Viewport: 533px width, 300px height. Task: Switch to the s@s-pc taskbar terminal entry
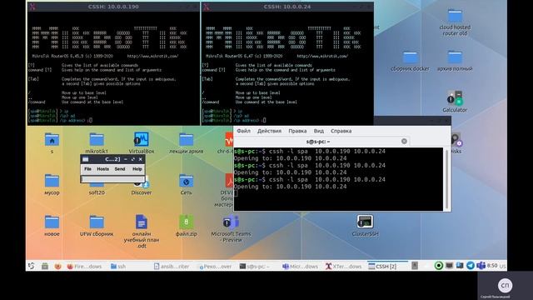click(254, 267)
